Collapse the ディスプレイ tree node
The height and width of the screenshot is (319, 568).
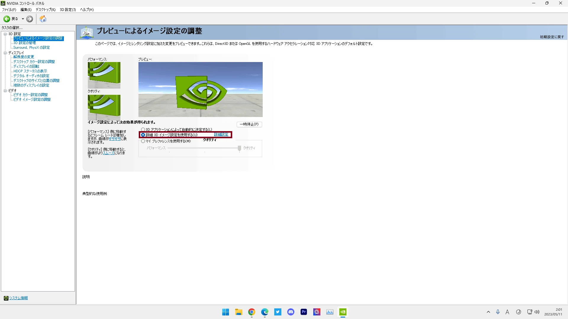(5, 53)
